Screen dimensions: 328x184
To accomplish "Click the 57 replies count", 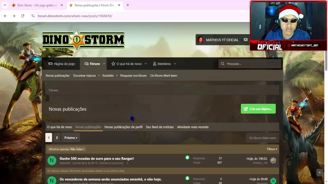I will [x=220, y=158].
